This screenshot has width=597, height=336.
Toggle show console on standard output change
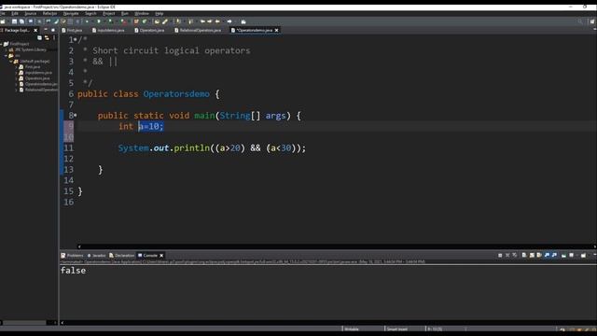point(547,255)
